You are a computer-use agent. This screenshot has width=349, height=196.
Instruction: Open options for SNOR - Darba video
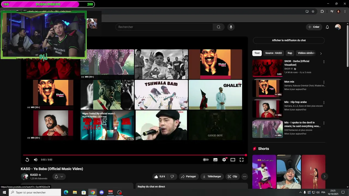324,62
